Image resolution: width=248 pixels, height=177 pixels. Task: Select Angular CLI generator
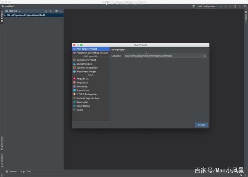[91, 79]
